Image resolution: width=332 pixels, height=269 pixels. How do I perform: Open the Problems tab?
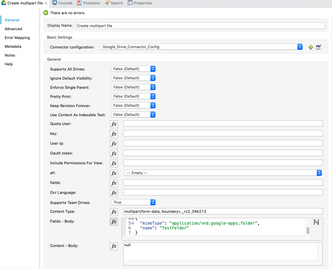88,3
